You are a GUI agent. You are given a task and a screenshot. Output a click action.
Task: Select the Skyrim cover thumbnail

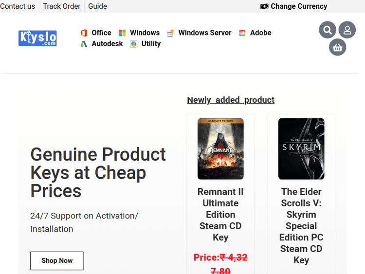(x=301, y=149)
